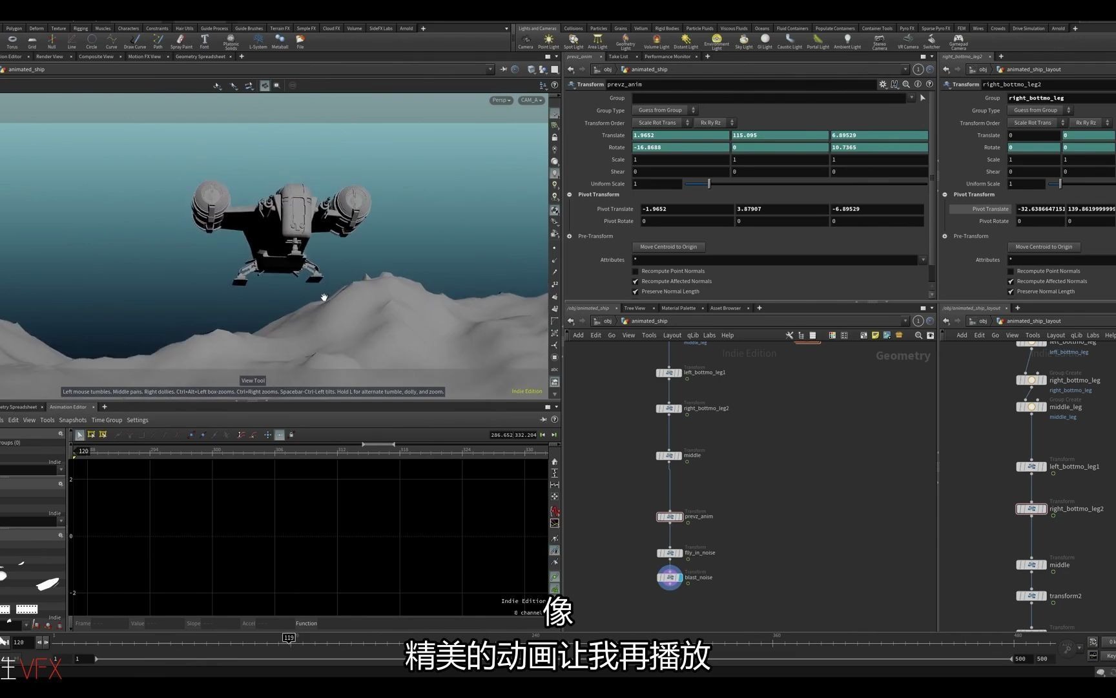Open Time Group menu in Animation Editor
This screenshot has width=1116, height=698.
[107, 421]
